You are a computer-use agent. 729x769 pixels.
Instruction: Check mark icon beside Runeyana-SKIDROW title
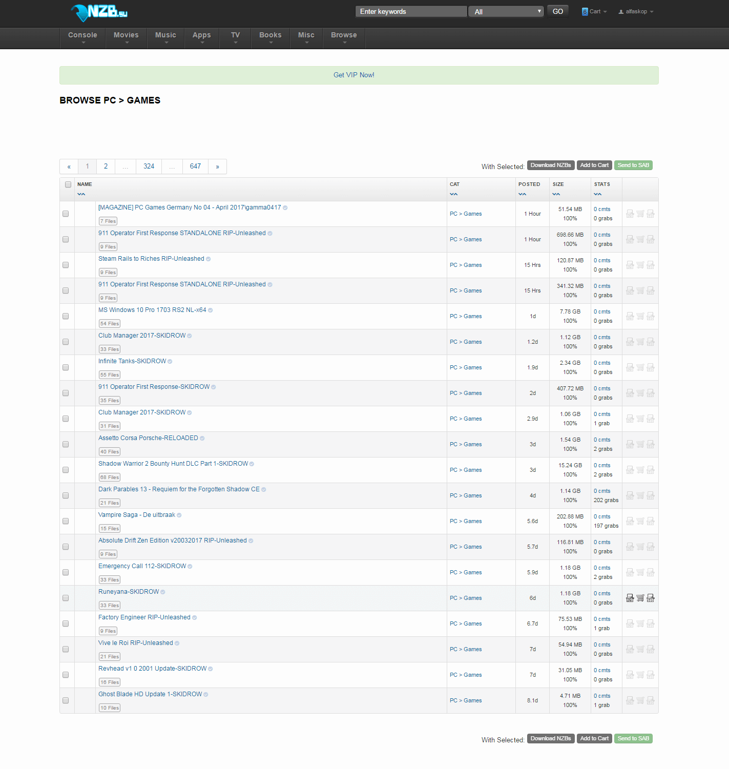163,592
